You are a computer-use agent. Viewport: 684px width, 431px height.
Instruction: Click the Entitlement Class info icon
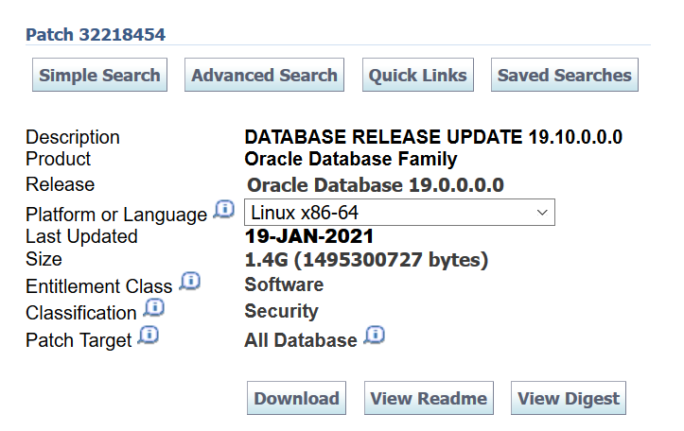pyautogui.click(x=189, y=281)
